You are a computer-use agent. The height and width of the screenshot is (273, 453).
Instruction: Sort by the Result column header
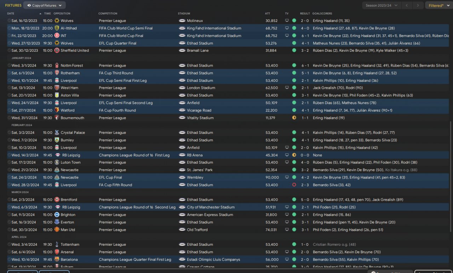click(305, 13)
